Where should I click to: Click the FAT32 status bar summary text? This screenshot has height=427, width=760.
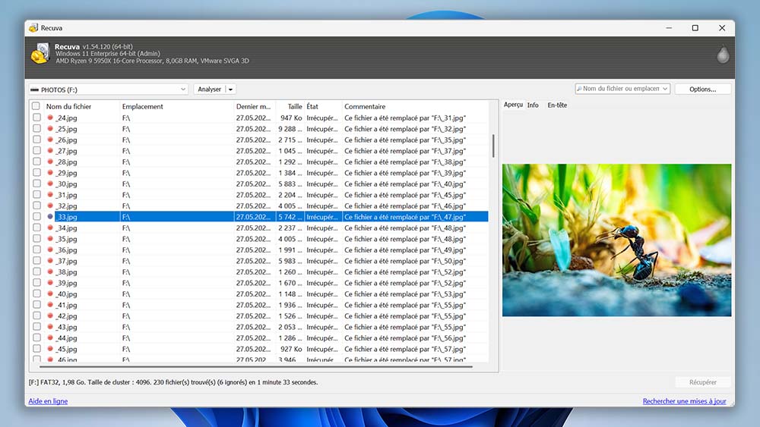(173, 382)
